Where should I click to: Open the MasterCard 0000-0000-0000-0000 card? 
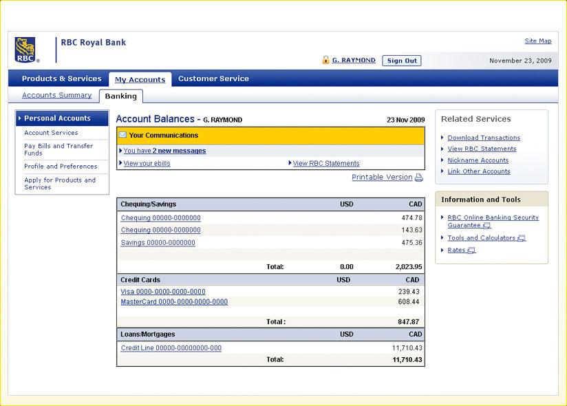point(174,301)
